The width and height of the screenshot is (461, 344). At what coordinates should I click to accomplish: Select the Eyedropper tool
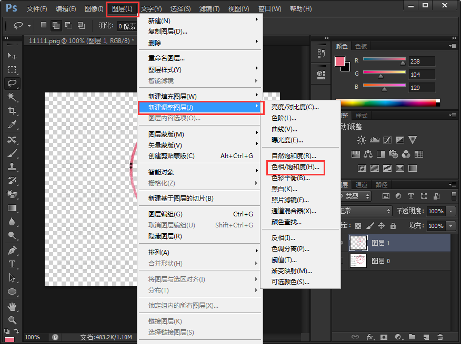coord(12,125)
